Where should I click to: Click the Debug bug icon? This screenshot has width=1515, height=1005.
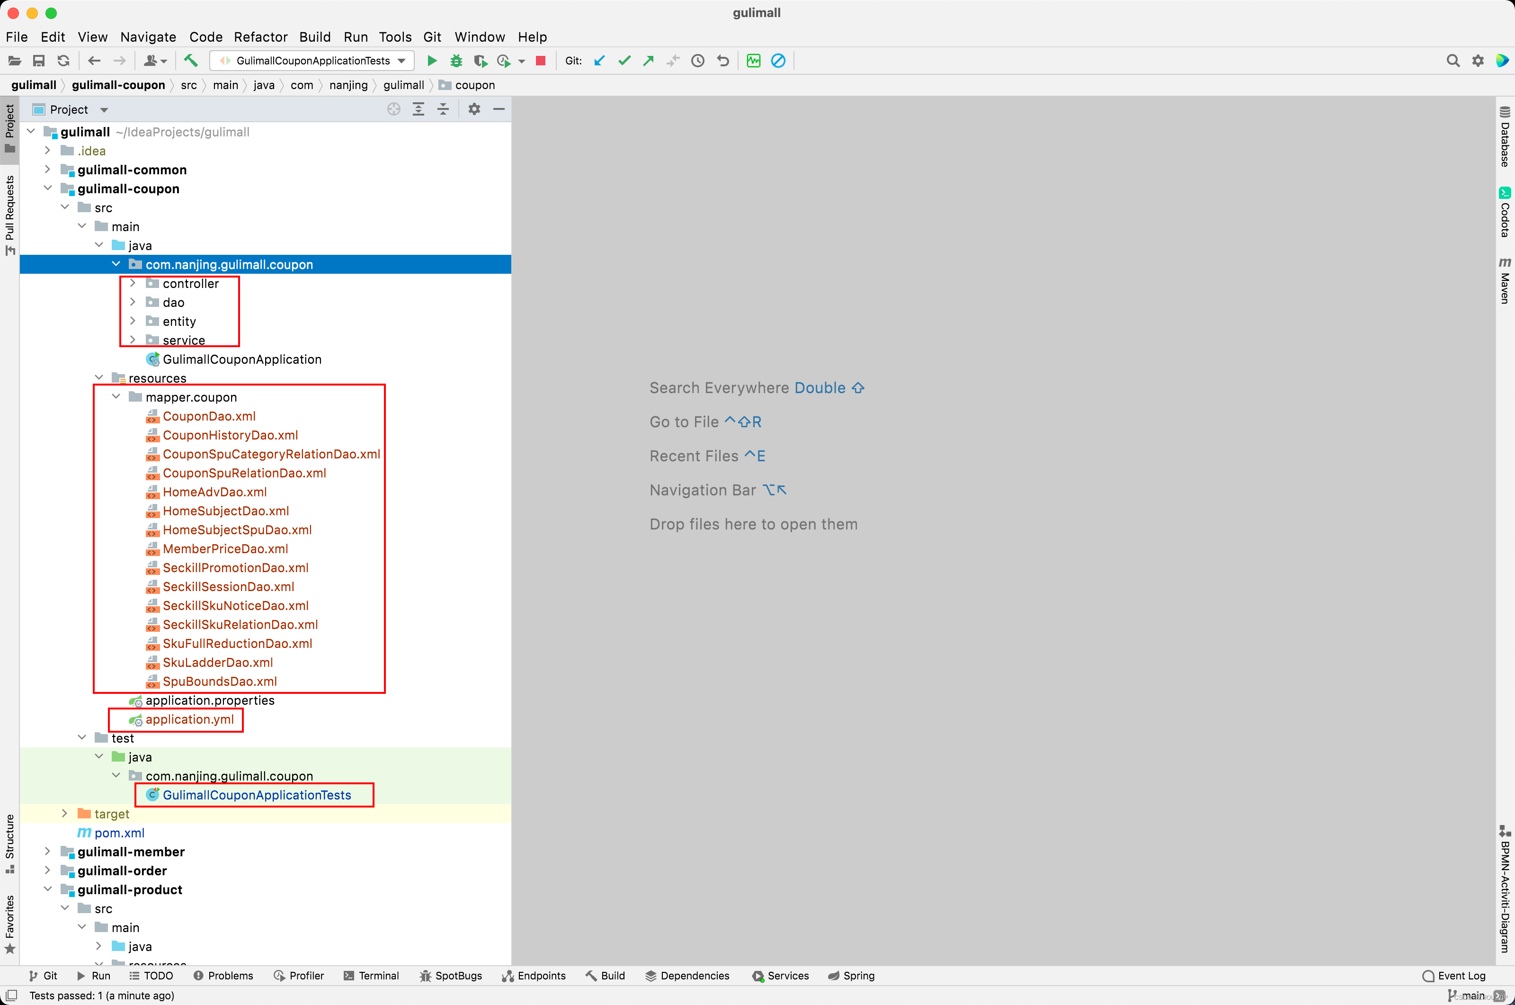tap(456, 61)
